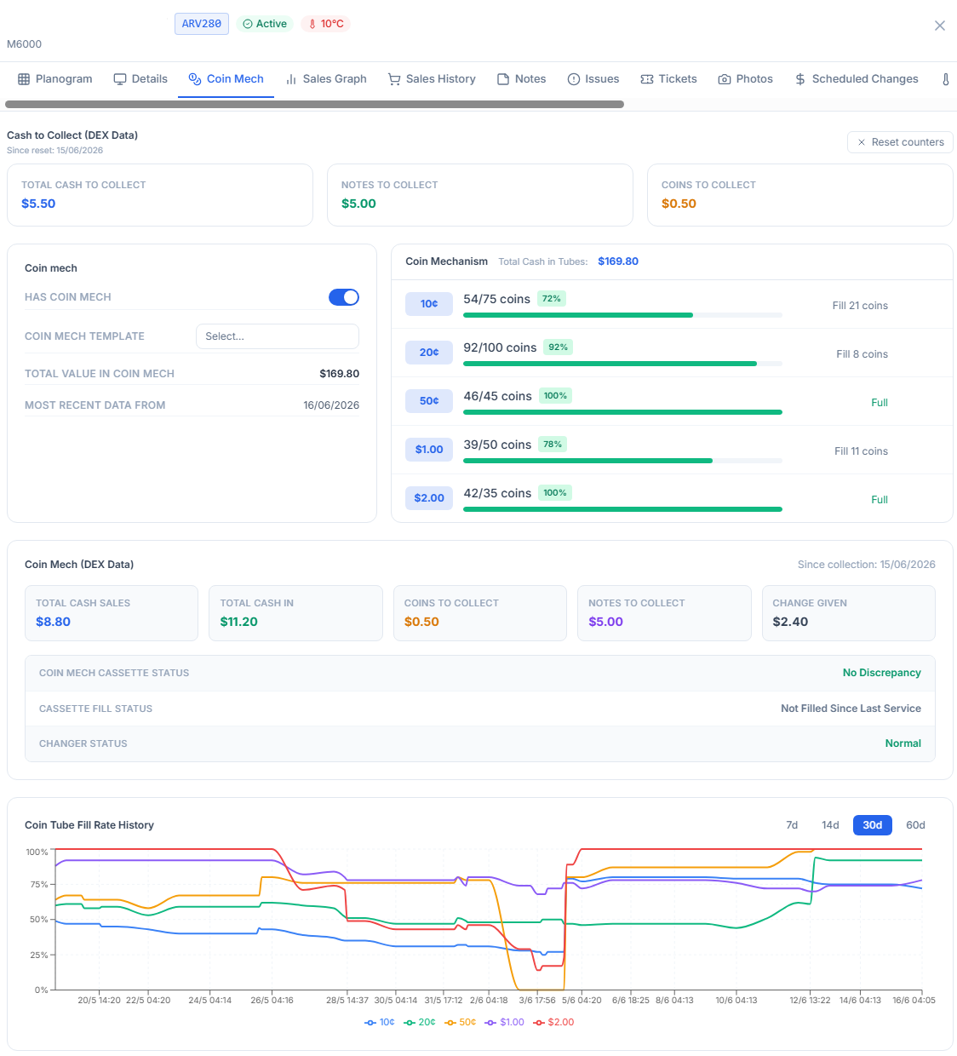This screenshot has height=1056, width=957.
Task: Select the 7d history range
Action: (792, 825)
